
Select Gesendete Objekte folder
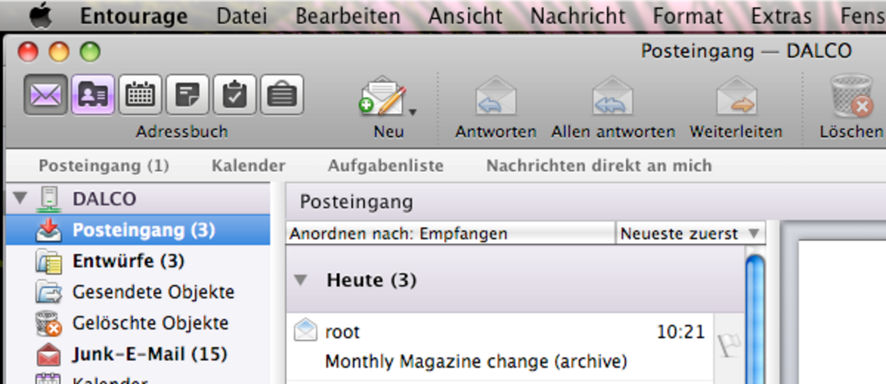click(138, 292)
